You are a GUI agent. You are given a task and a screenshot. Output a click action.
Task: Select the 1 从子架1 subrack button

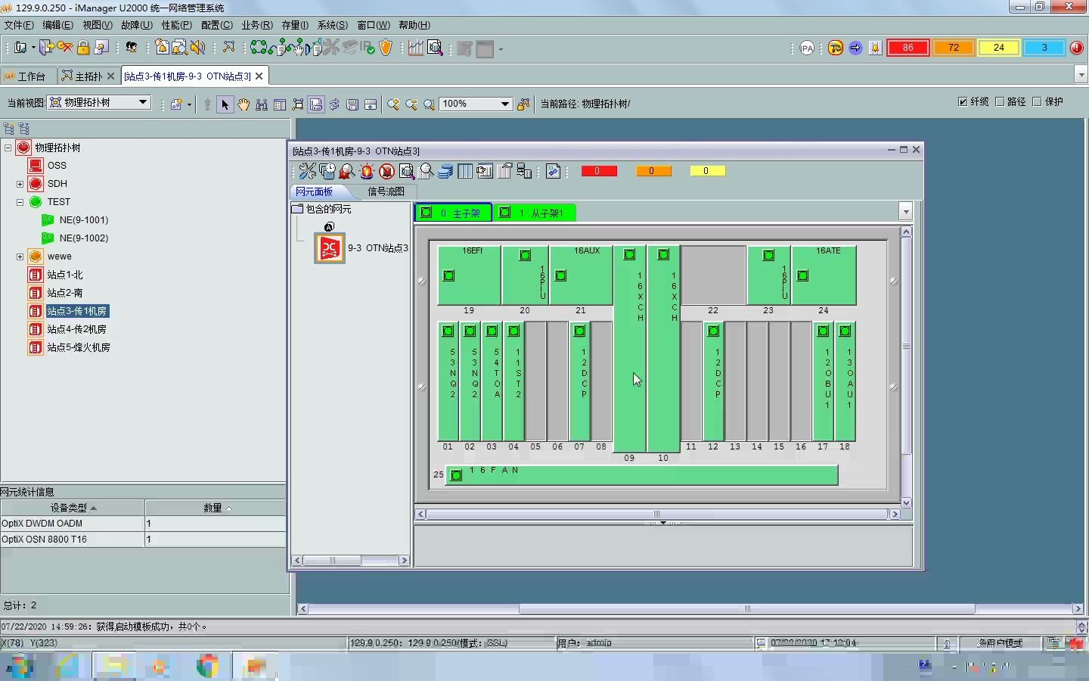[x=535, y=213]
